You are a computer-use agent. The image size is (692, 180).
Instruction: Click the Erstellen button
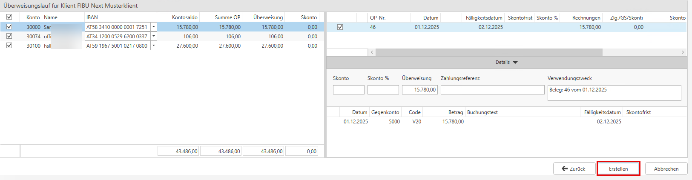click(618, 169)
